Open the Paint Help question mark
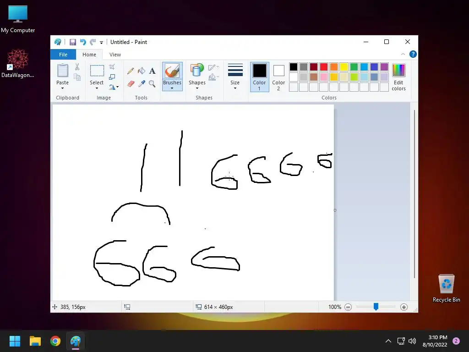 coord(413,54)
